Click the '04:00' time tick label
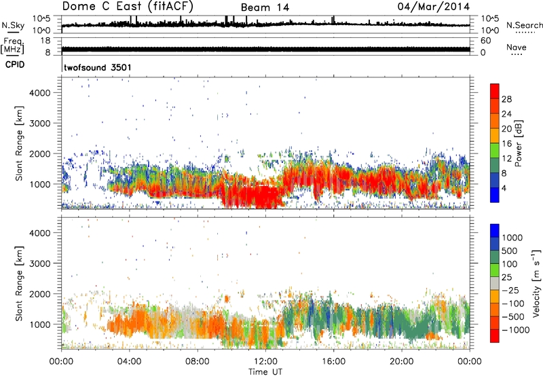543x376 pixels. click(130, 362)
